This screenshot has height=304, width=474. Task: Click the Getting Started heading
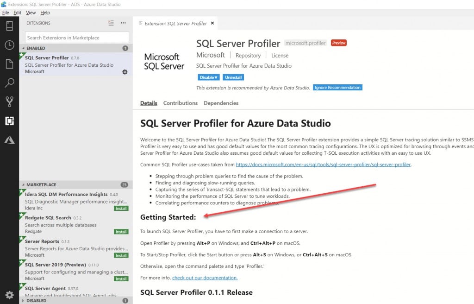coord(168,217)
